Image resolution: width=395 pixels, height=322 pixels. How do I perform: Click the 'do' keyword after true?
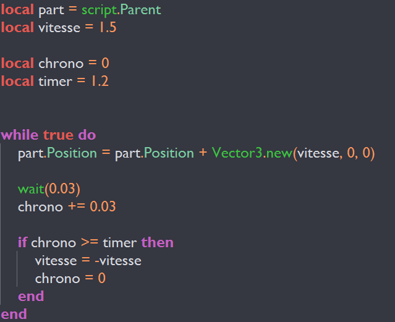click(x=87, y=135)
